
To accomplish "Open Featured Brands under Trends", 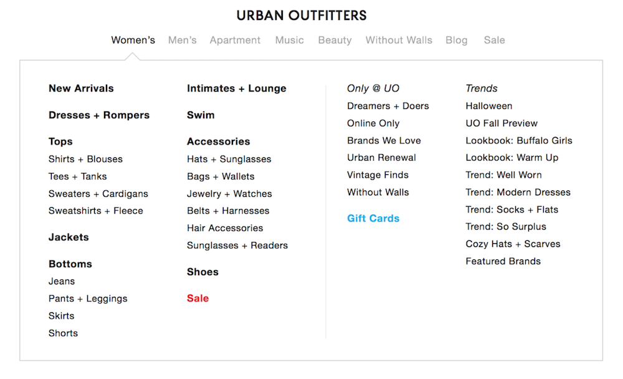I will click(x=503, y=261).
